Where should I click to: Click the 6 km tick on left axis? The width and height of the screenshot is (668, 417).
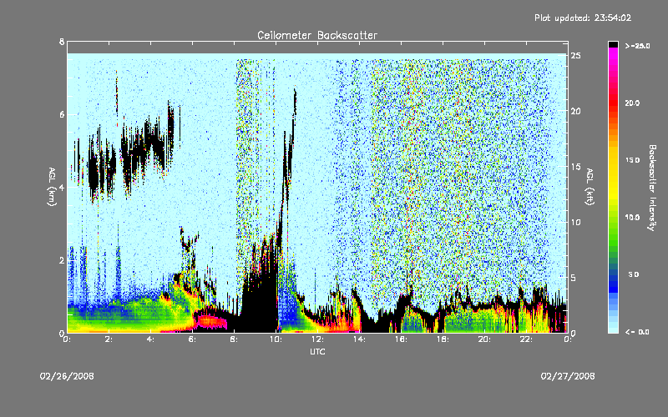pyautogui.click(x=62, y=114)
